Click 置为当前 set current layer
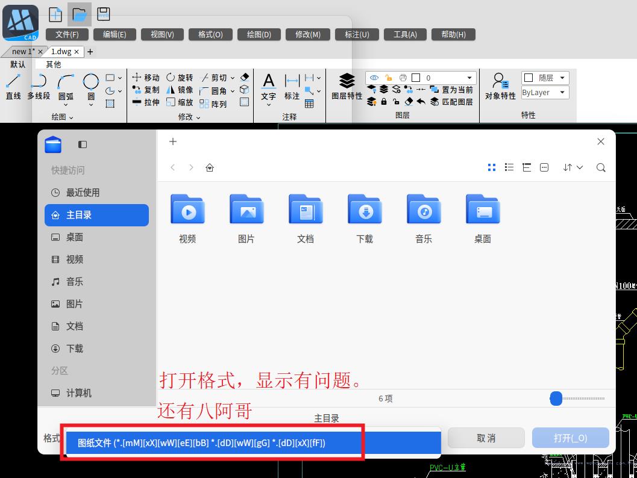 451,90
